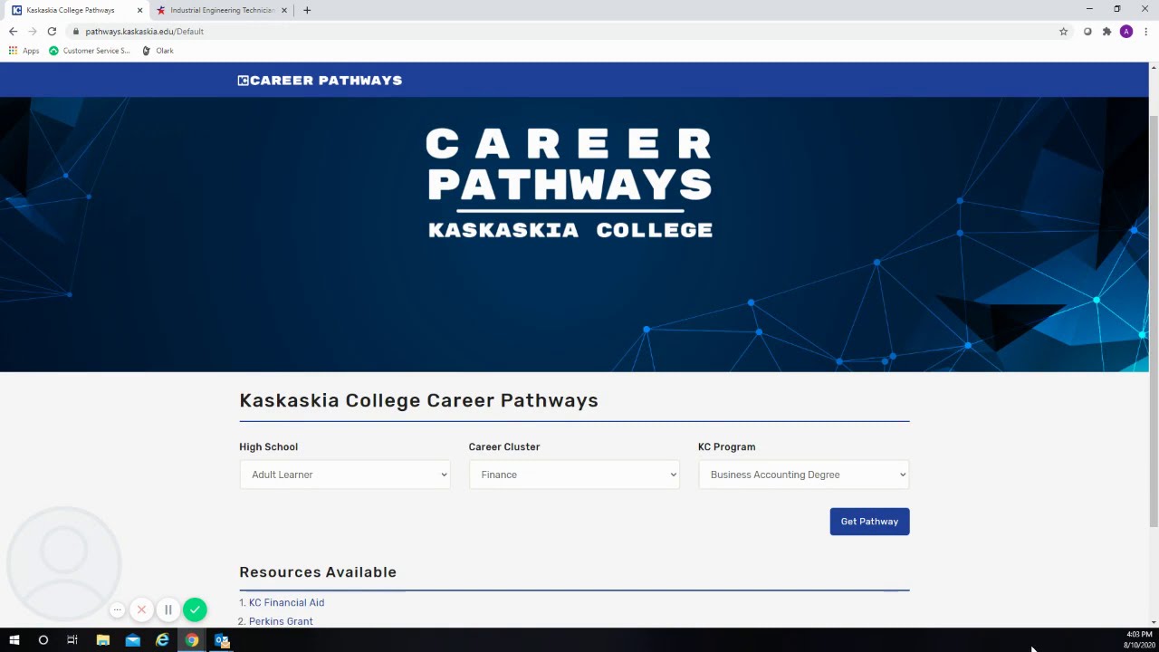
Task: Open the High School dropdown showing Adult Learner
Action: [x=344, y=475]
